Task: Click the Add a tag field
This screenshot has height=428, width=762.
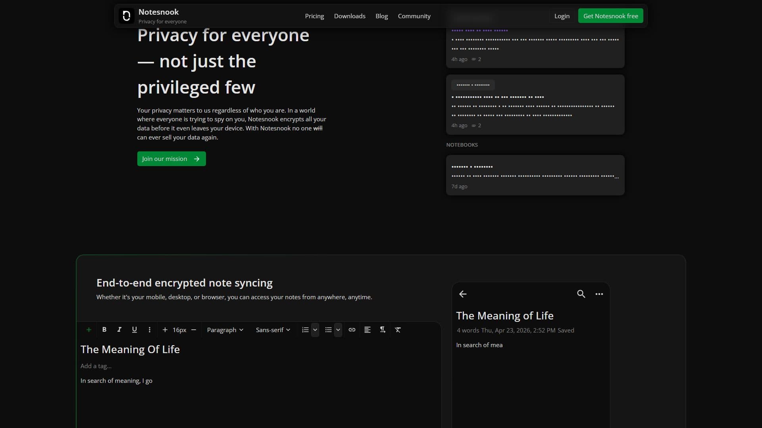Action: pos(96,366)
